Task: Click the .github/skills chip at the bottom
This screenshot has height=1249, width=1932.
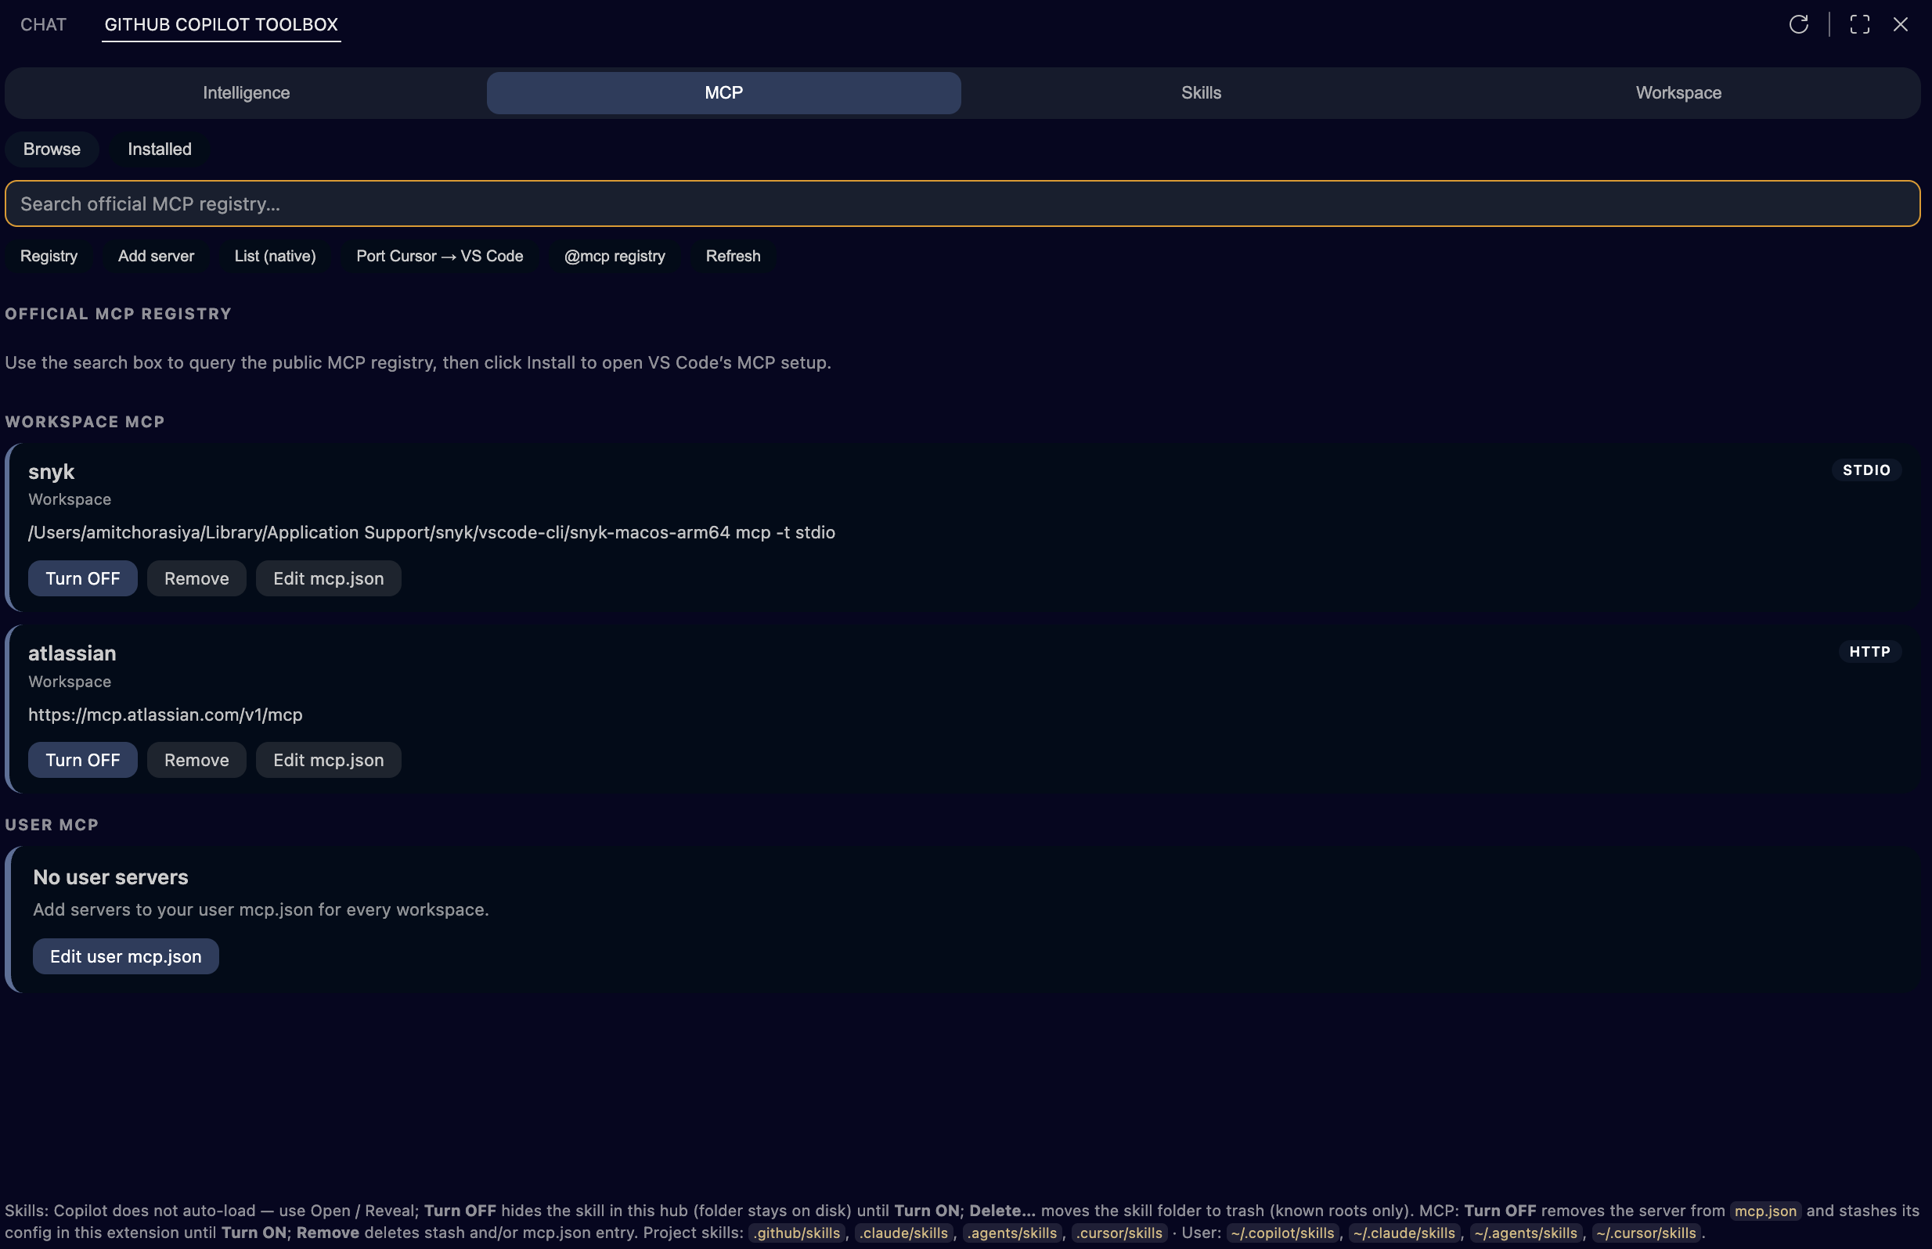Action: (796, 1232)
